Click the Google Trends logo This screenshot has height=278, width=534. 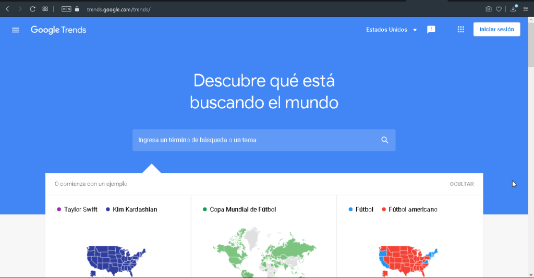coord(58,30)
